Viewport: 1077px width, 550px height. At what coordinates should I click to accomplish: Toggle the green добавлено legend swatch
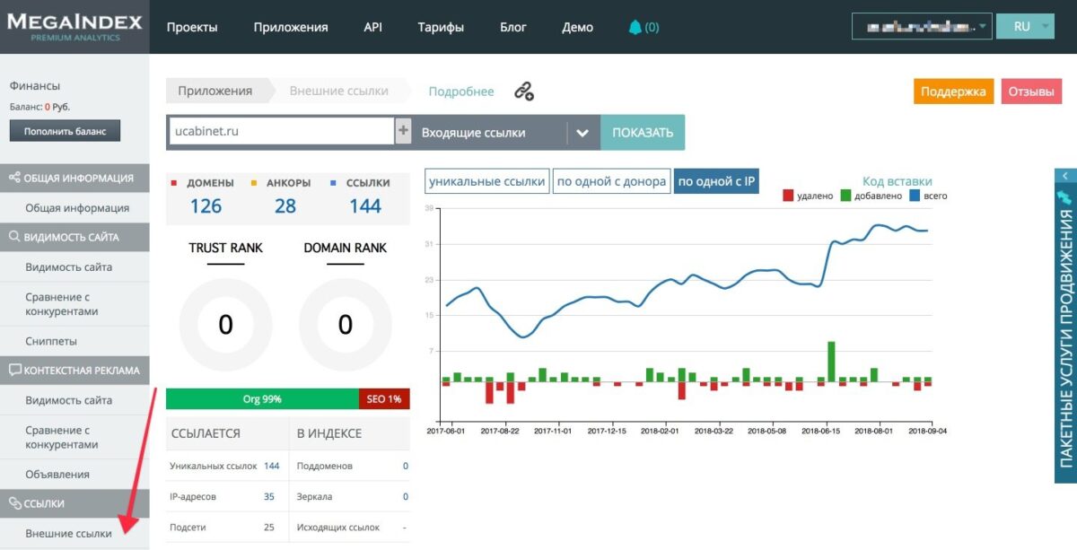click(845, 196)
